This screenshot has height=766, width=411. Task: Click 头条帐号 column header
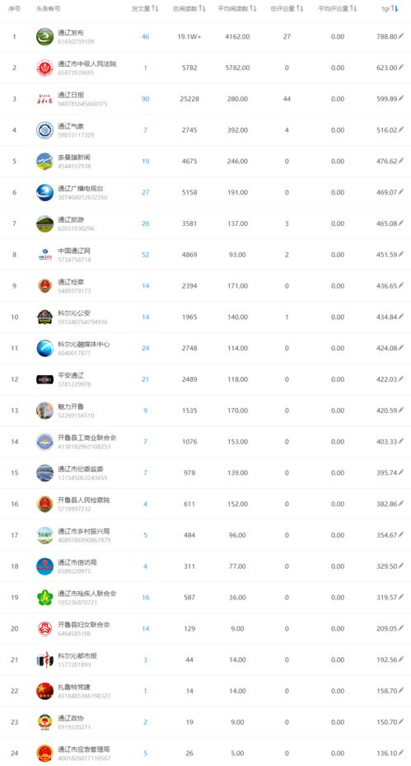coord(49,9)
